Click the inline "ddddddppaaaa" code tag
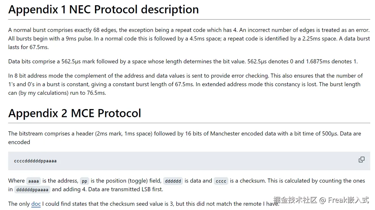The width and height of the screenshot is (375, 210). click(32, 190)
